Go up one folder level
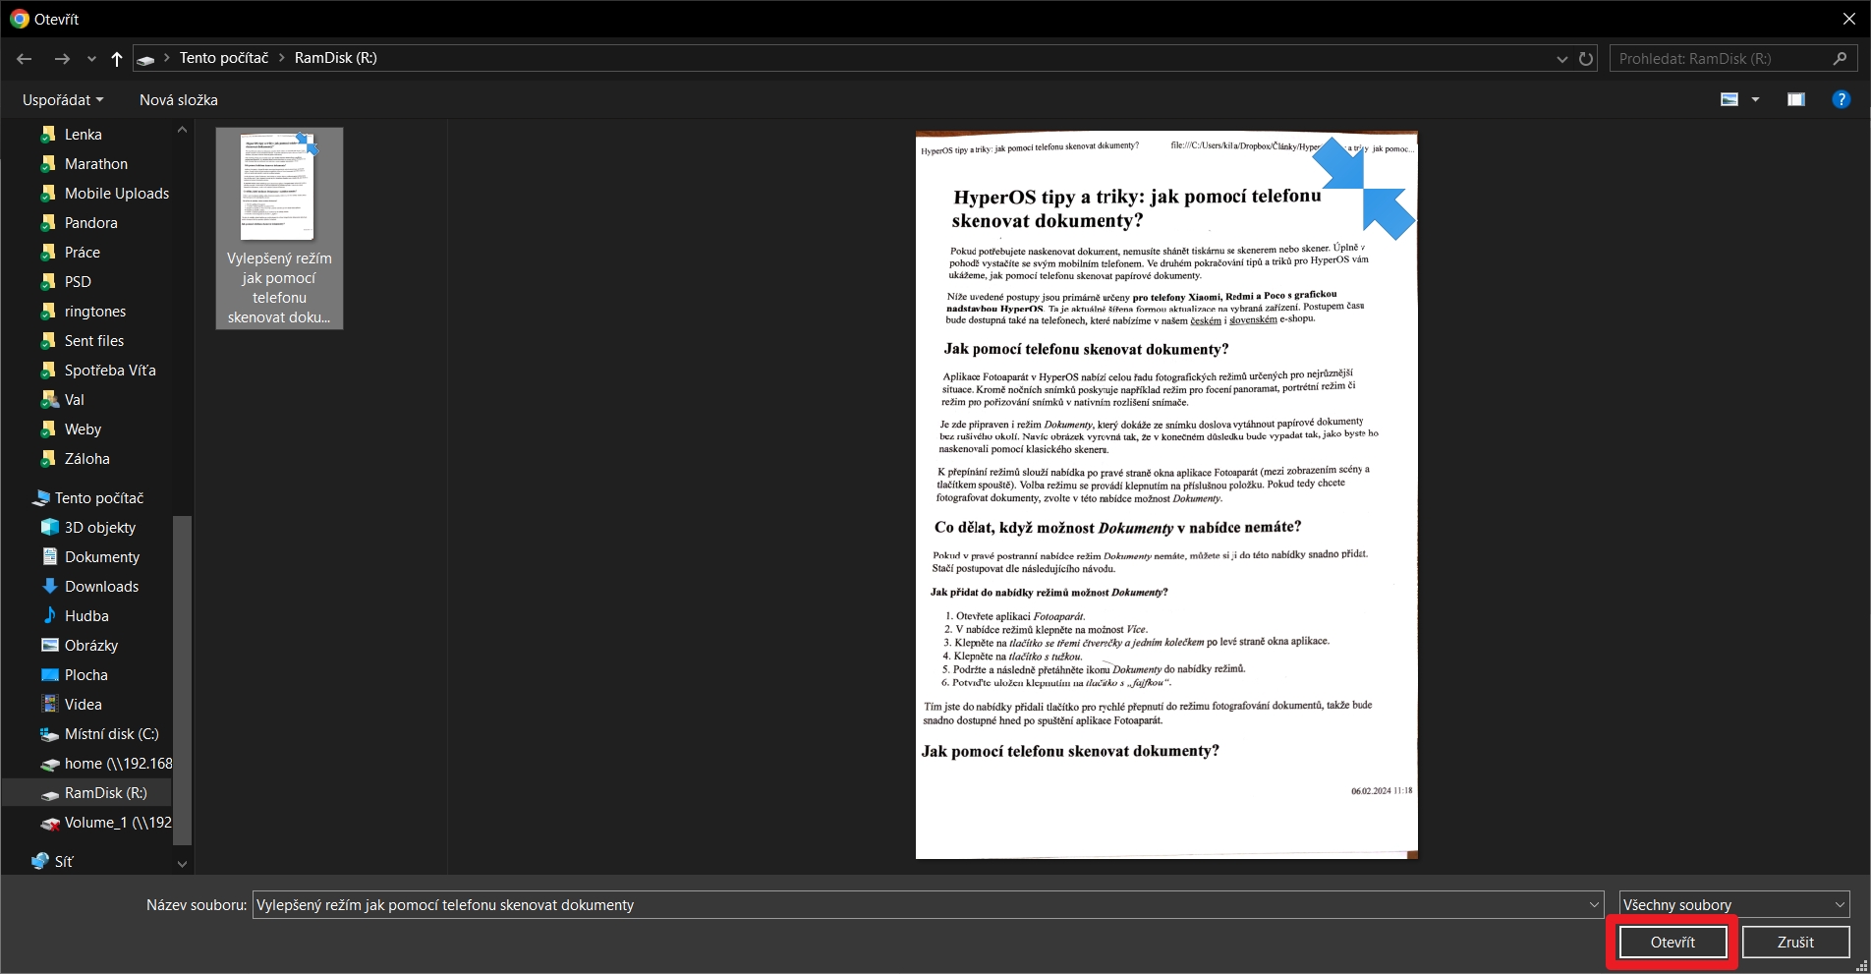This screenshot has height=974, width=1871. click(x=117, y=59)
